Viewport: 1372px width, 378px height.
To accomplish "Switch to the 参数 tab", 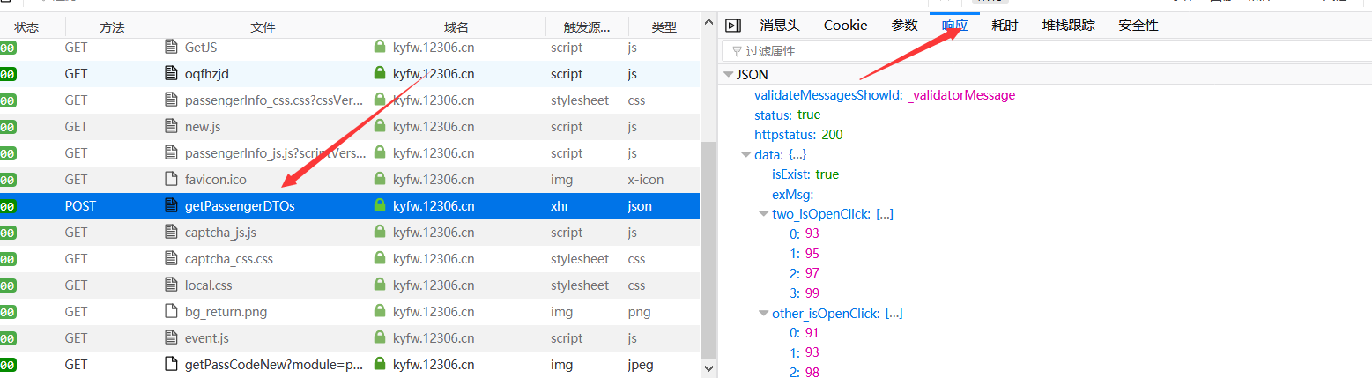I will point(904,26).
